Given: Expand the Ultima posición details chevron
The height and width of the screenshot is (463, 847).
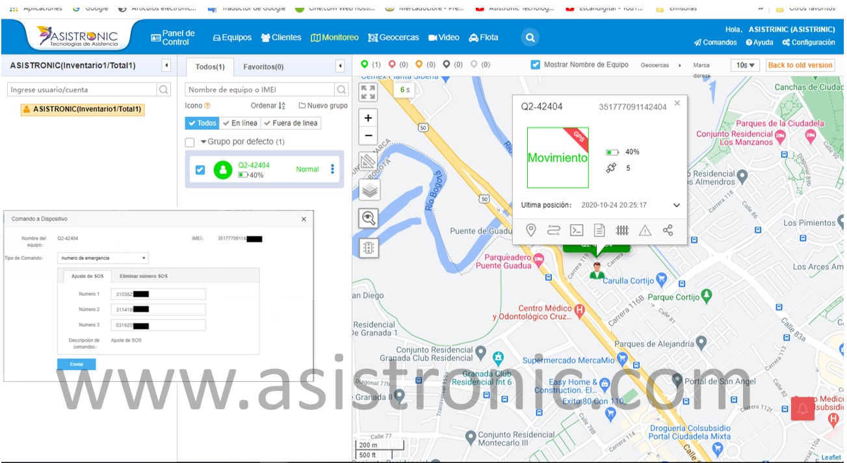Looking at the screenshot, I should click(x=676, y=205).
